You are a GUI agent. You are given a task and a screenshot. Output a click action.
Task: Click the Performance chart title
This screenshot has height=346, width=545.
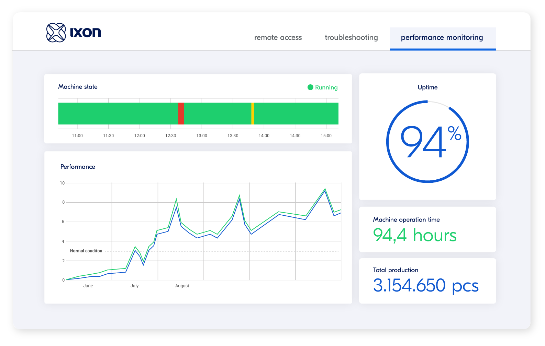click(x=78, y=167)
